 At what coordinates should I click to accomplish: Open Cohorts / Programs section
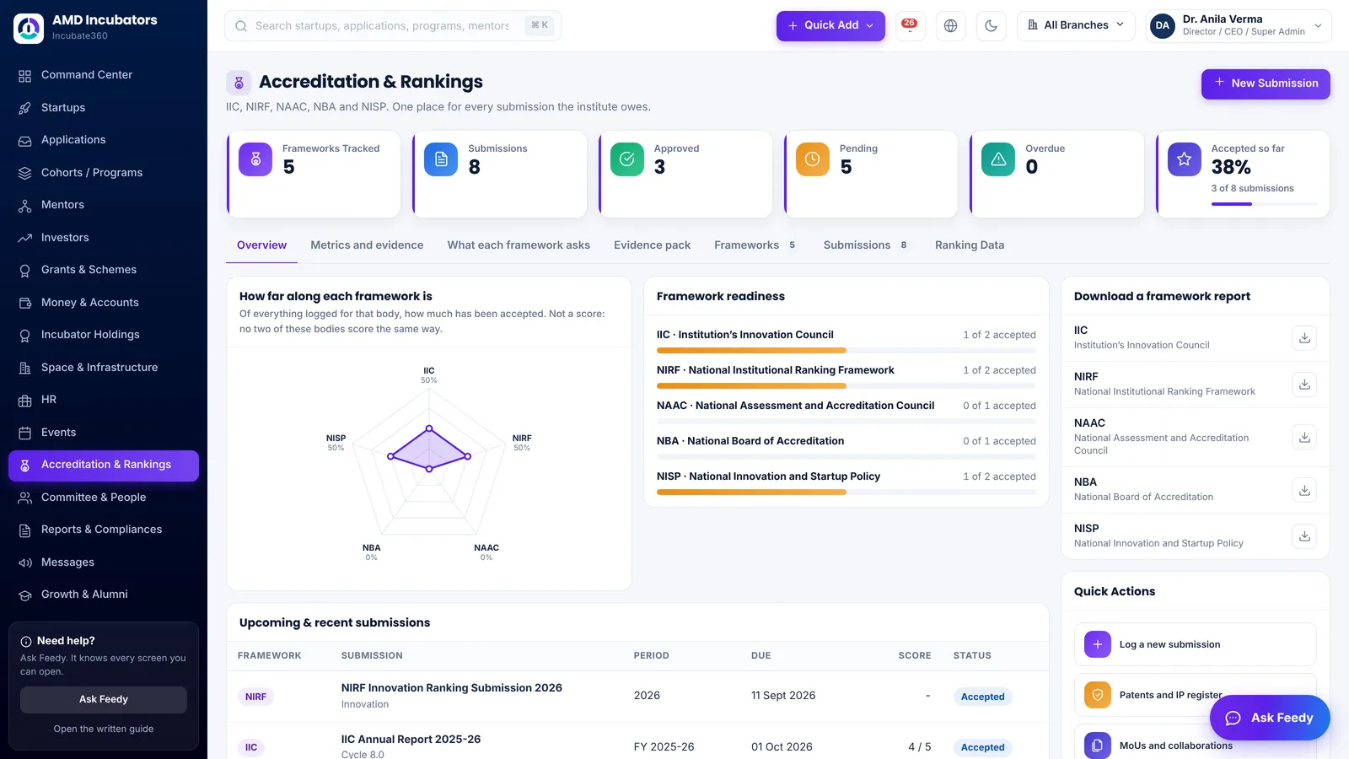(104, 173)
